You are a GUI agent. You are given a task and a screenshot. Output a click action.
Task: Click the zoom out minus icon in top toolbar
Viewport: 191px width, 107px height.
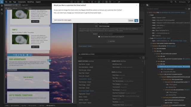pyautogui.click(x=72, y=2)
